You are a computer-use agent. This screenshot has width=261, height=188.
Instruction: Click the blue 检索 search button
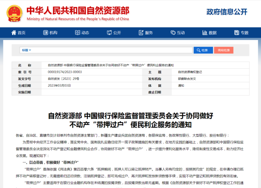point(203,50)
